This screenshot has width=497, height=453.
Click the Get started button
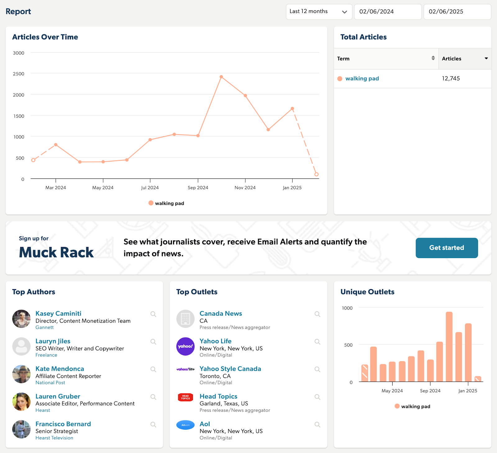(446, 248)
